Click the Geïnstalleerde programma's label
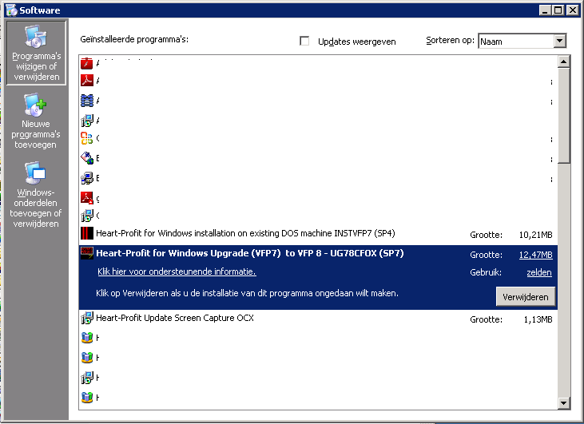Viewport: 584px width, 424px height. pyautogui.click(x=134, y=39)
